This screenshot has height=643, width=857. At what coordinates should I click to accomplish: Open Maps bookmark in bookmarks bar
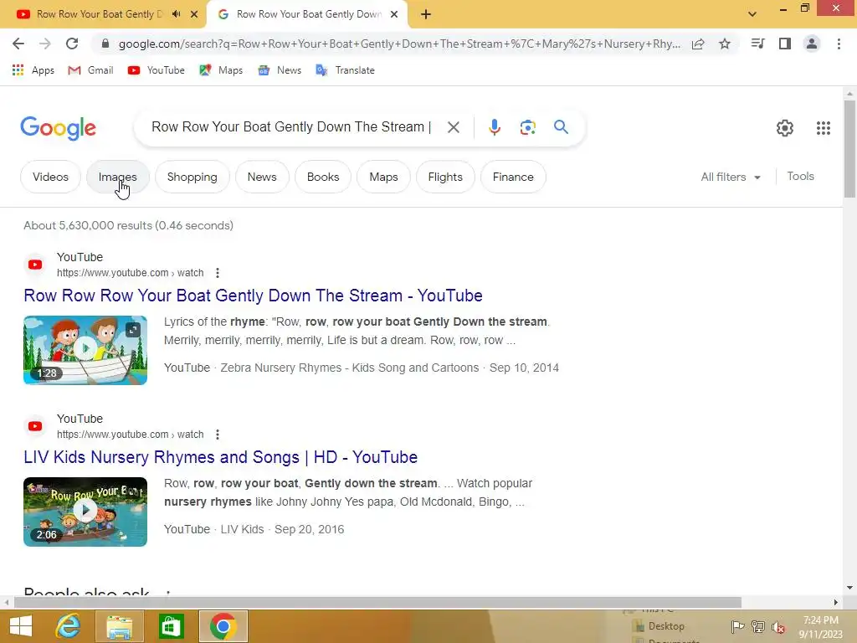pos(221,70)
